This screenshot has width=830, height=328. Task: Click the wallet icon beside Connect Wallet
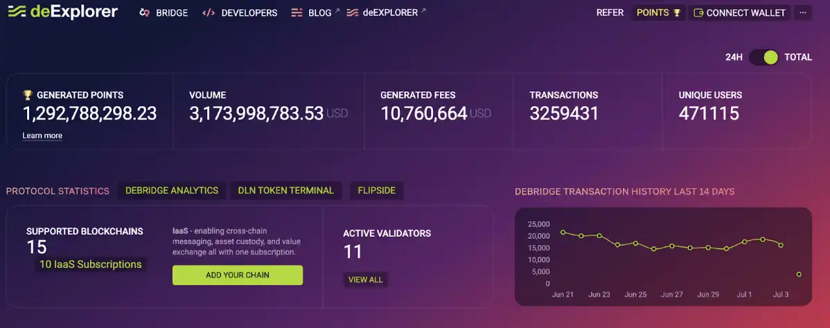(698, 13)
